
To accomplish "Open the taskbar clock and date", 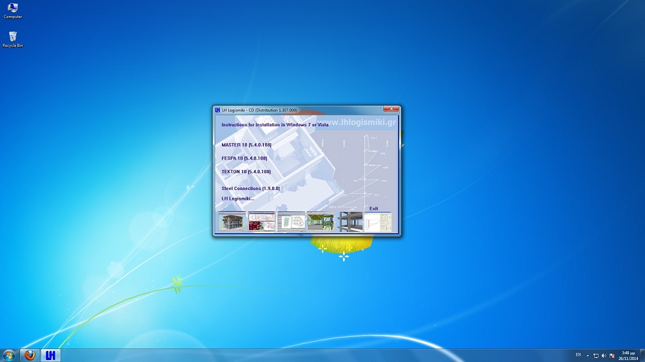I will (628, 356).
